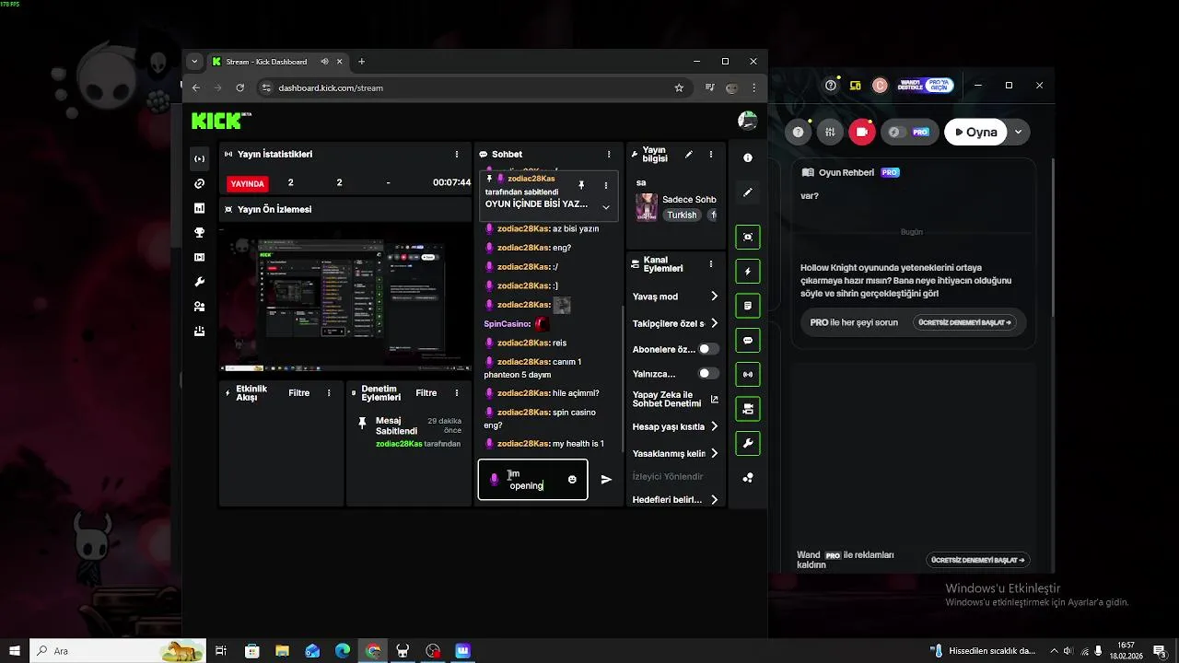This screenshot has height=663, width=1179.
Task: Toggle the Abonelere özel switch
Action: click(x=708, y=349)
